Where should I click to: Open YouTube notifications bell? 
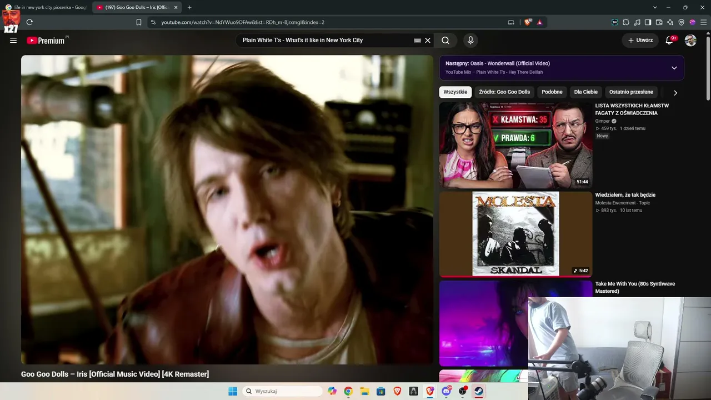click(669, 41)
